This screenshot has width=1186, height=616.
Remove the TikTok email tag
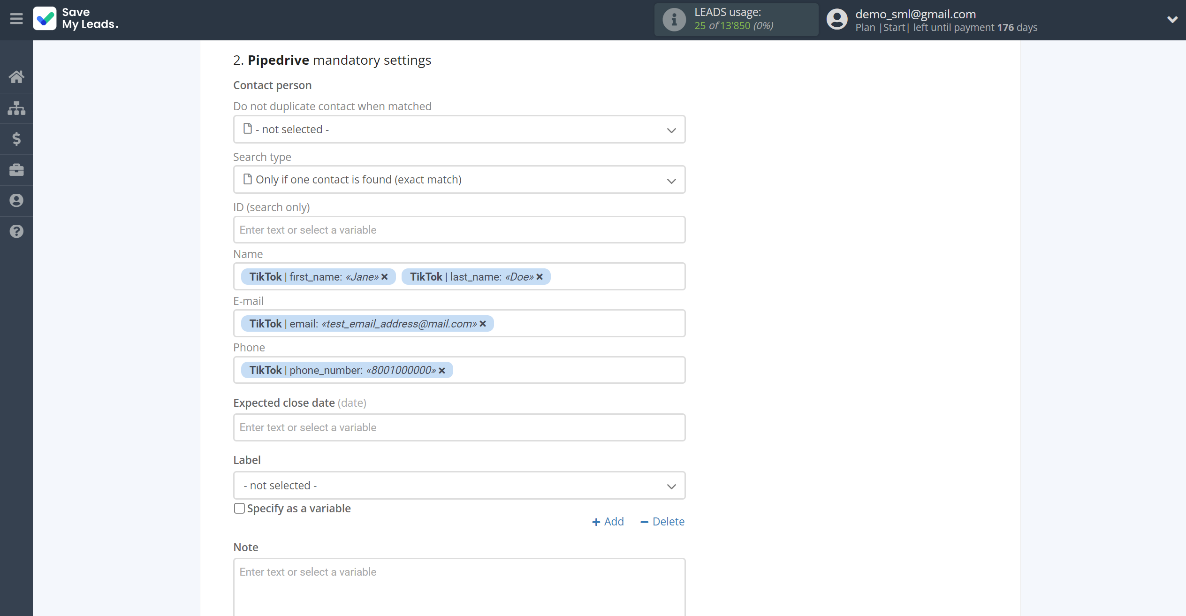pos(483,324)
